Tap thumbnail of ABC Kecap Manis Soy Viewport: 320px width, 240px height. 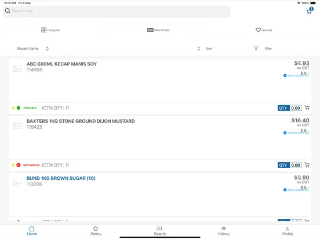(x=17, y=68)
